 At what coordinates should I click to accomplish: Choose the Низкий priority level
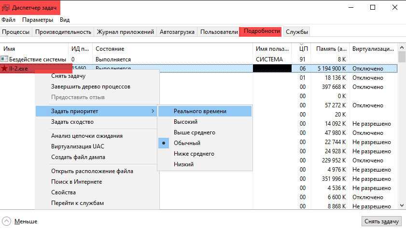(184, 164)
